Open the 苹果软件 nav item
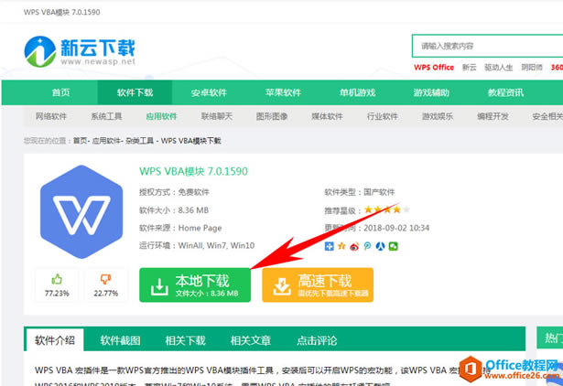The image size is (563, 386). 283,92
